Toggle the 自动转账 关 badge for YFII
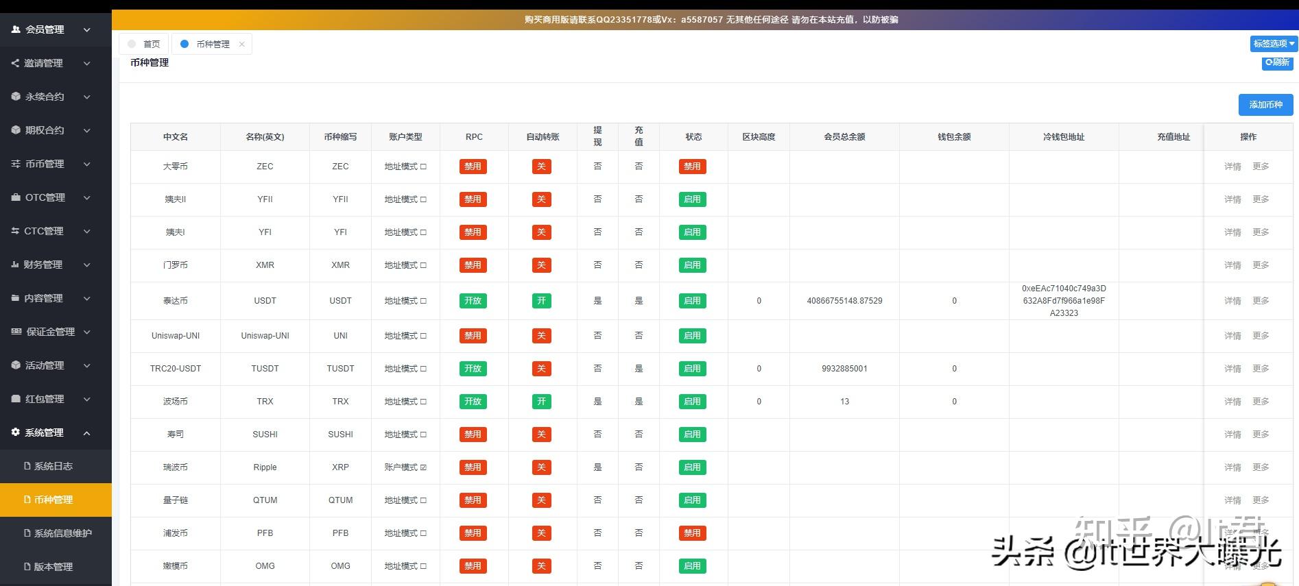This screenshot has height=586, width=1299. point(542,199)
